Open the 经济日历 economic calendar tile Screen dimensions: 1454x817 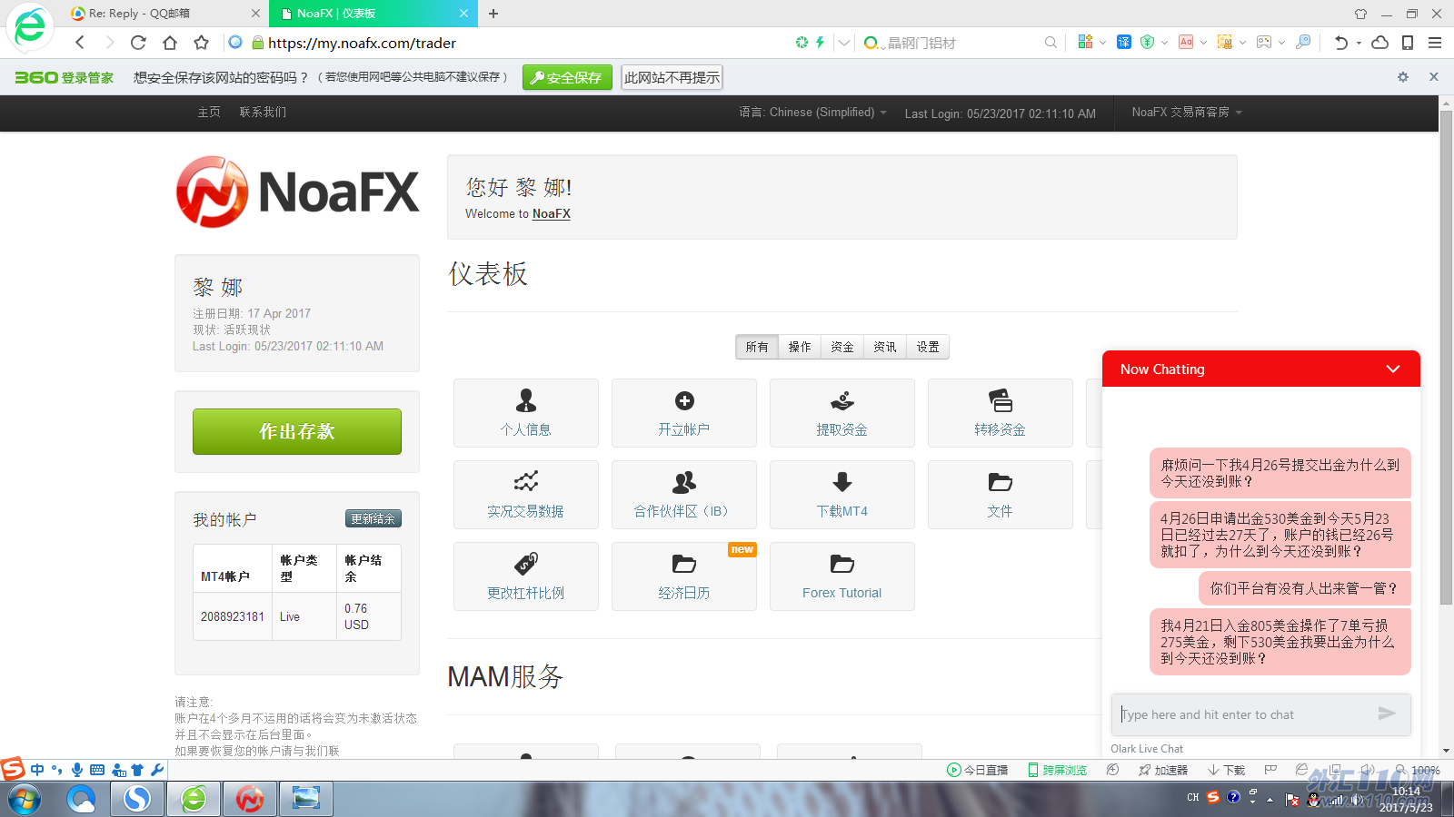pos(684,576)
